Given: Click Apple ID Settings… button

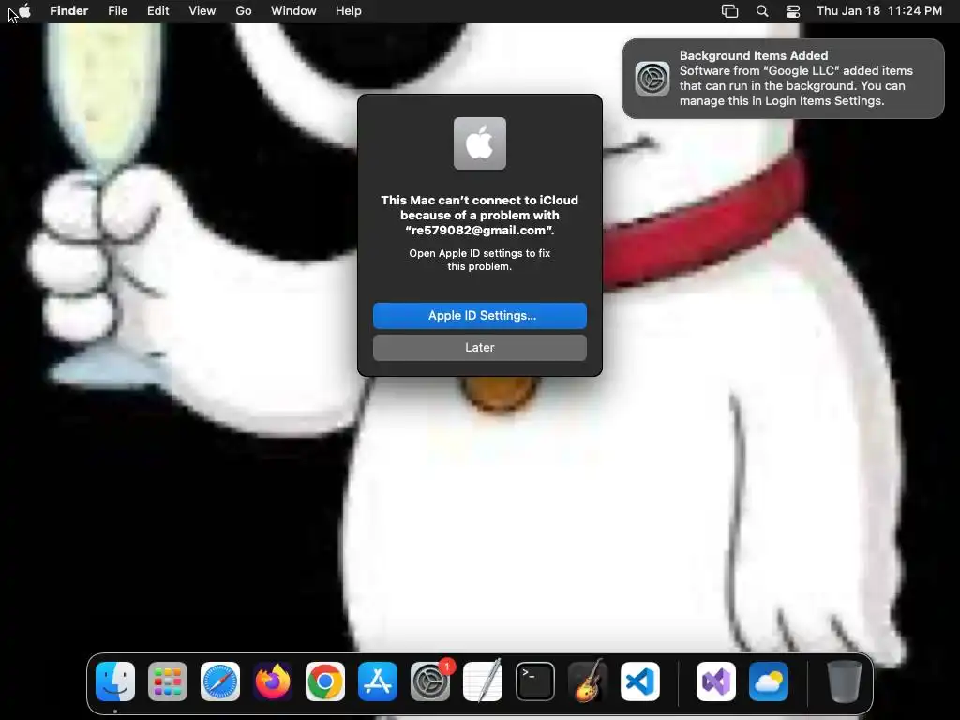Looking at the screenshot, I should click(480, 315).
